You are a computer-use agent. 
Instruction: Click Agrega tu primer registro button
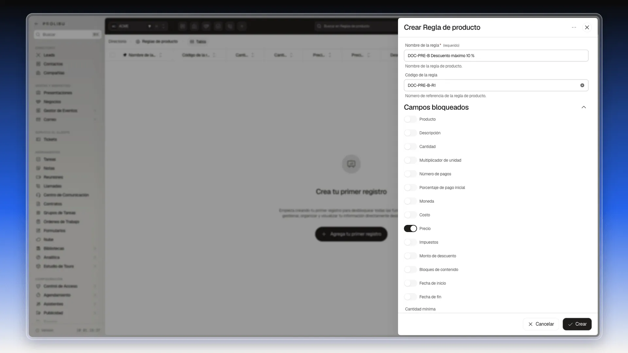(351, 234)
